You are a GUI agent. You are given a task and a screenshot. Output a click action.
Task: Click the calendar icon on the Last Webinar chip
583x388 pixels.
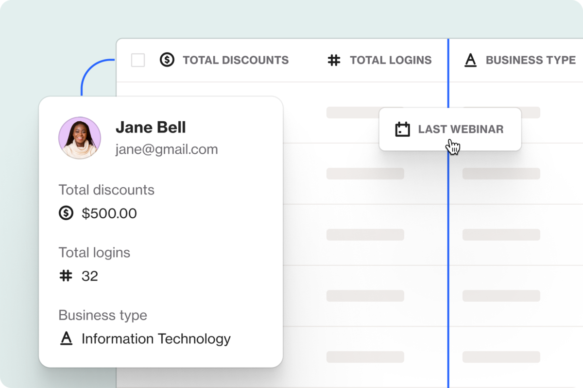(402, 129)
